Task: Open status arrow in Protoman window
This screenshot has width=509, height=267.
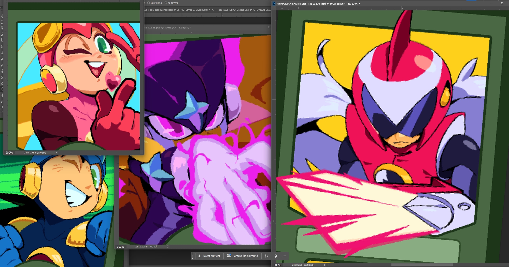Action: click(x=324, y=265)
